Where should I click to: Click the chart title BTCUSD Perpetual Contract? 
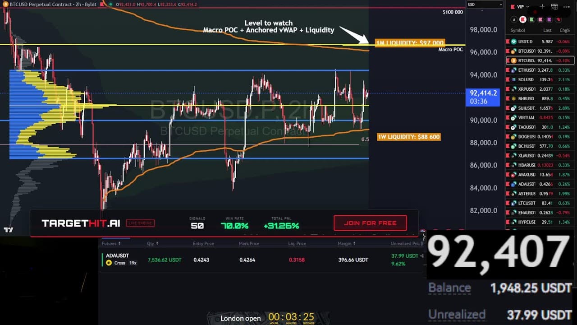tap(41, 4)
